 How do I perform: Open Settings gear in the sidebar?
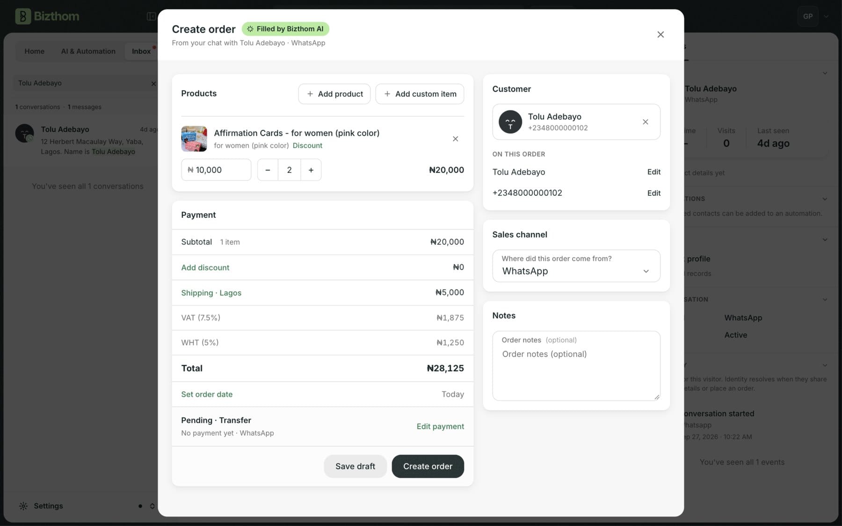23,506
